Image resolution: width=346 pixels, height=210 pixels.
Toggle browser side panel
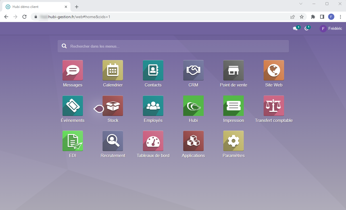(322, 17)
